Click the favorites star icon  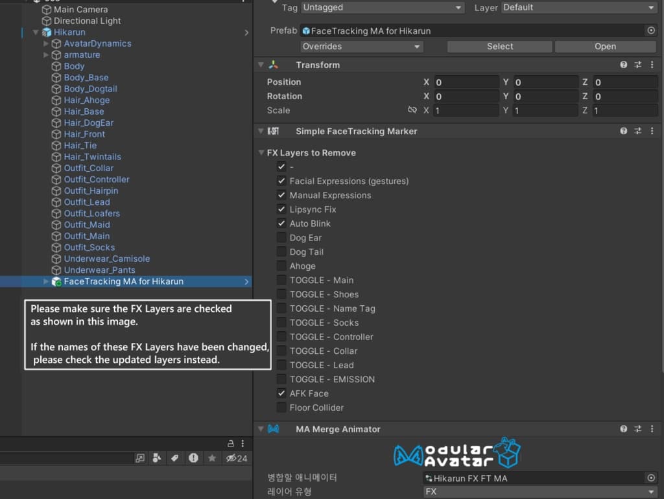pos(212,458)
